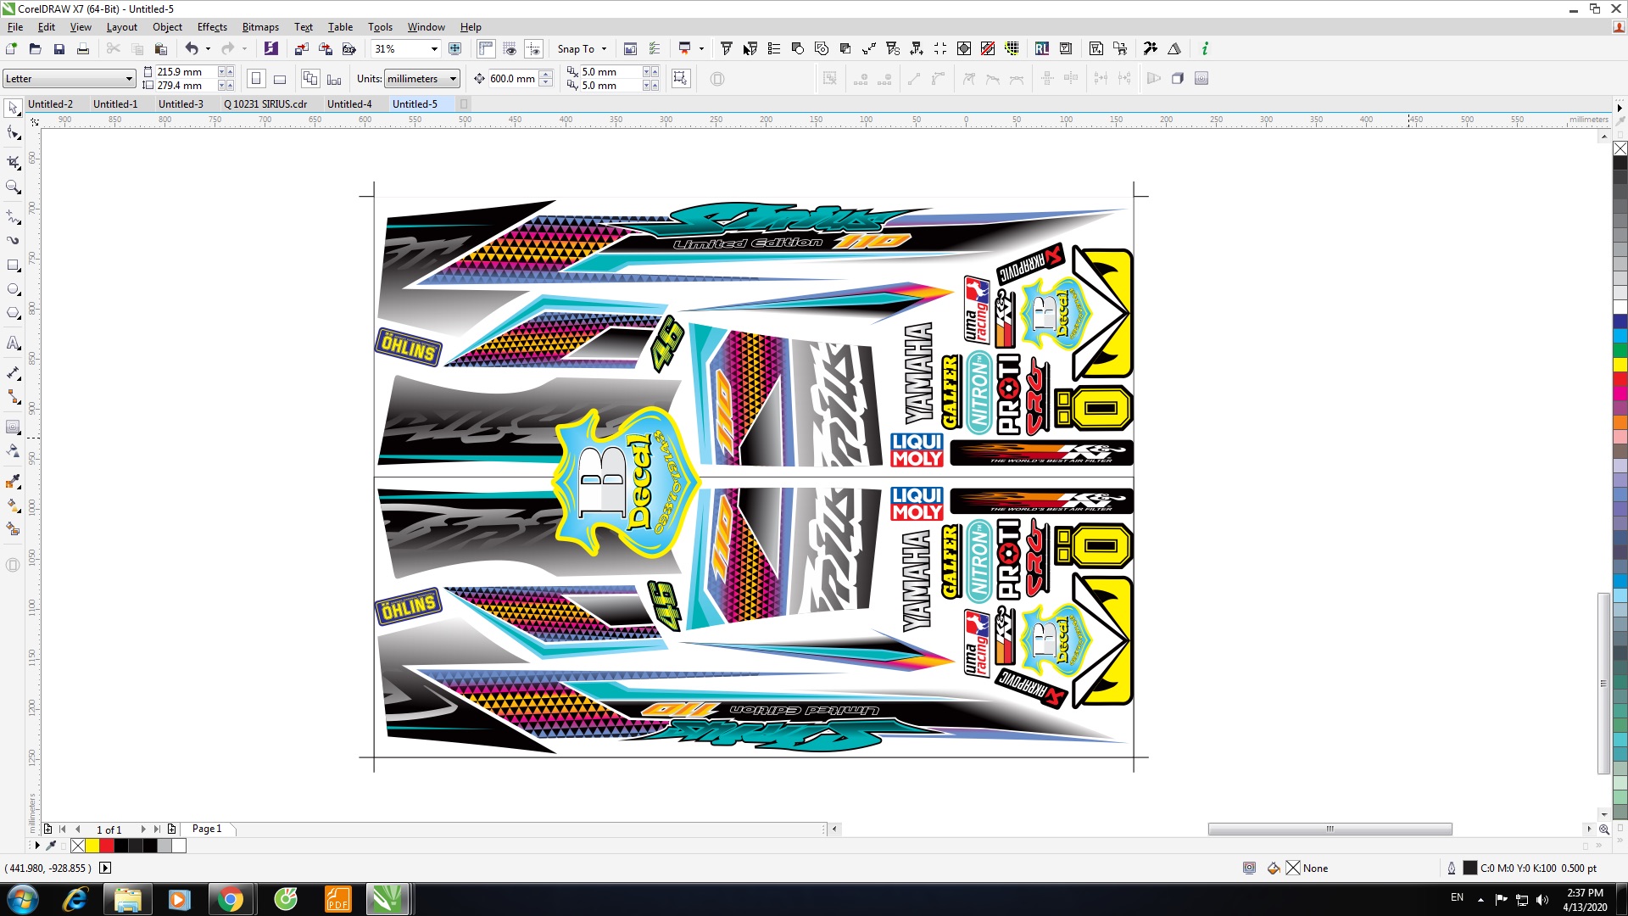Expand the document palette flyout arrow
Screen dimensions: 1628x916
click(37, 846)
